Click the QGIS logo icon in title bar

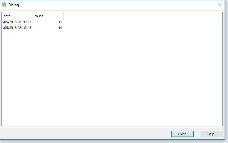coord(4,5)
